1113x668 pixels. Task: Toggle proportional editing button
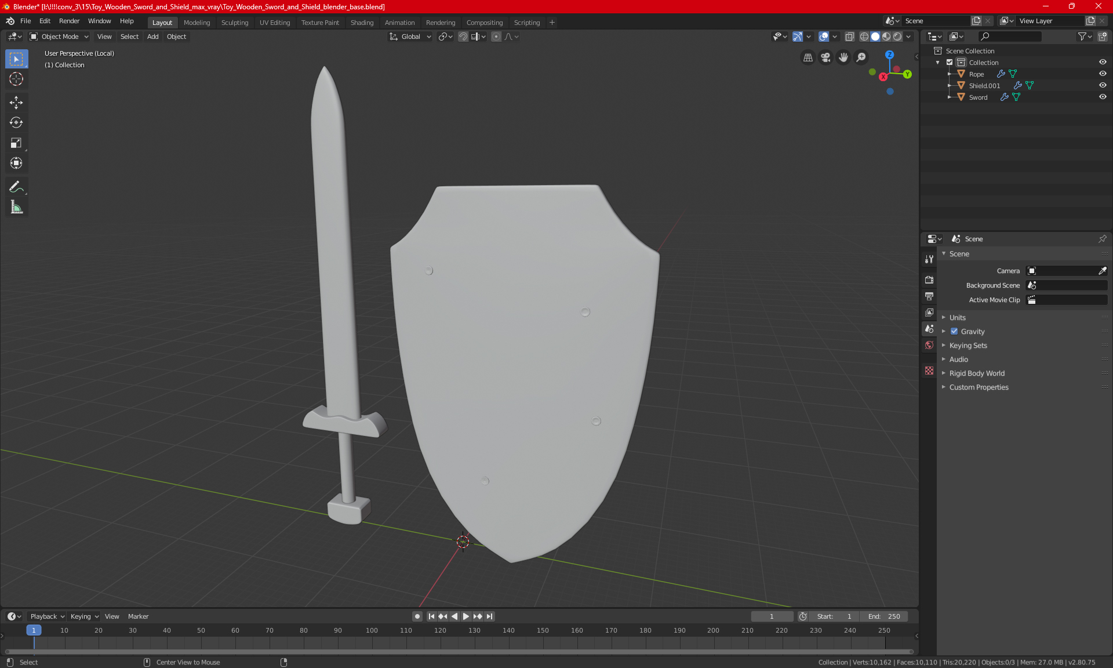[x=496, y=37]
